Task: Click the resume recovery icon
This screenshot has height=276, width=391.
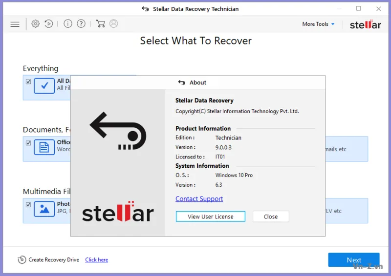Action: (48, 23)
